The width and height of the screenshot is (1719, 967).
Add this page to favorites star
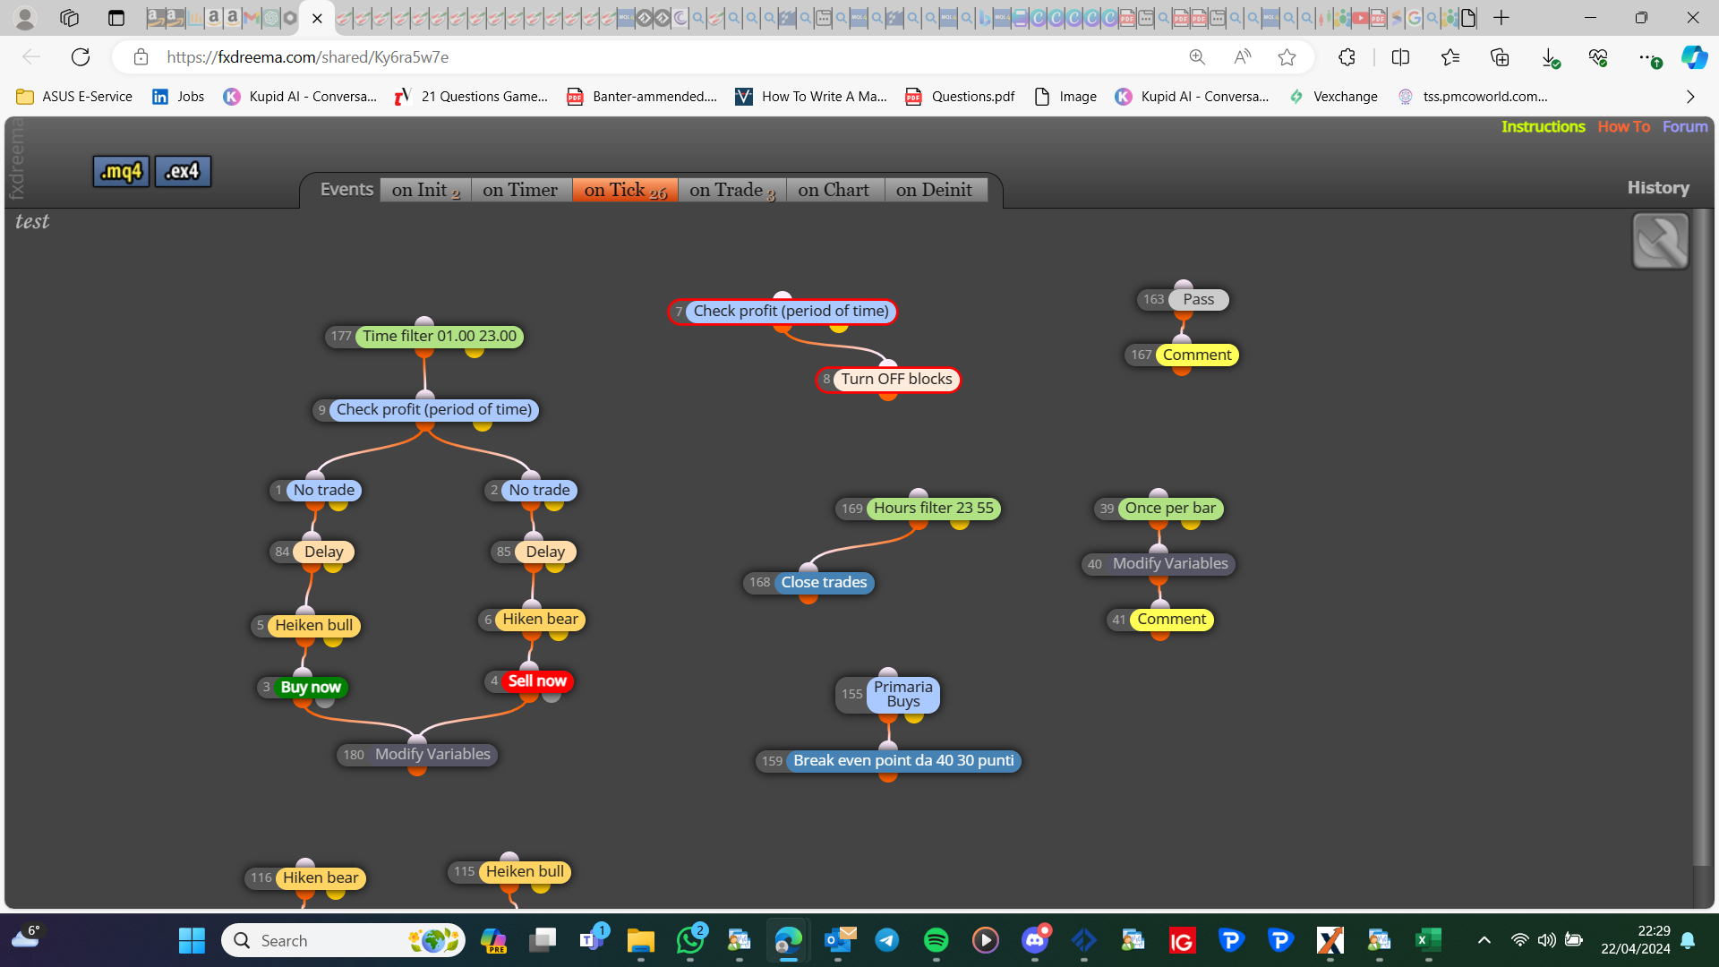[x=1287, y=57]
